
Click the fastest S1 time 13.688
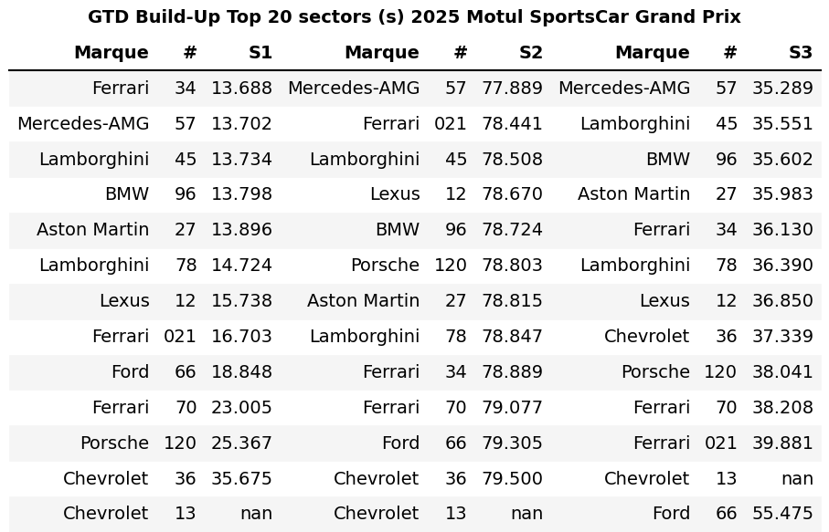coord(241,89)
